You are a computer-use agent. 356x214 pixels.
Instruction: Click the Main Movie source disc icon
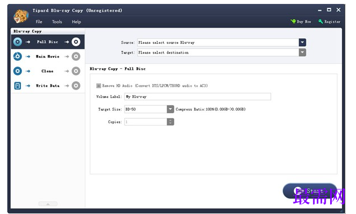coord(17,56)
